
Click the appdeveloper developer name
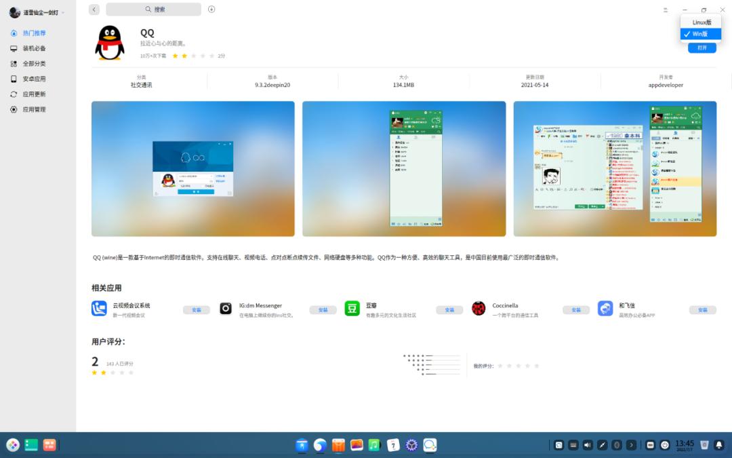click(x=666, y=85)
